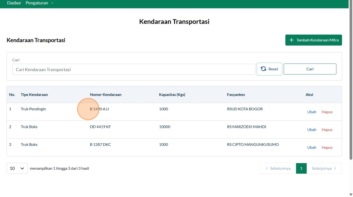353x197 pixels.
Task: Click the scrollbar down arrow
Action: [x=351, y=195]
